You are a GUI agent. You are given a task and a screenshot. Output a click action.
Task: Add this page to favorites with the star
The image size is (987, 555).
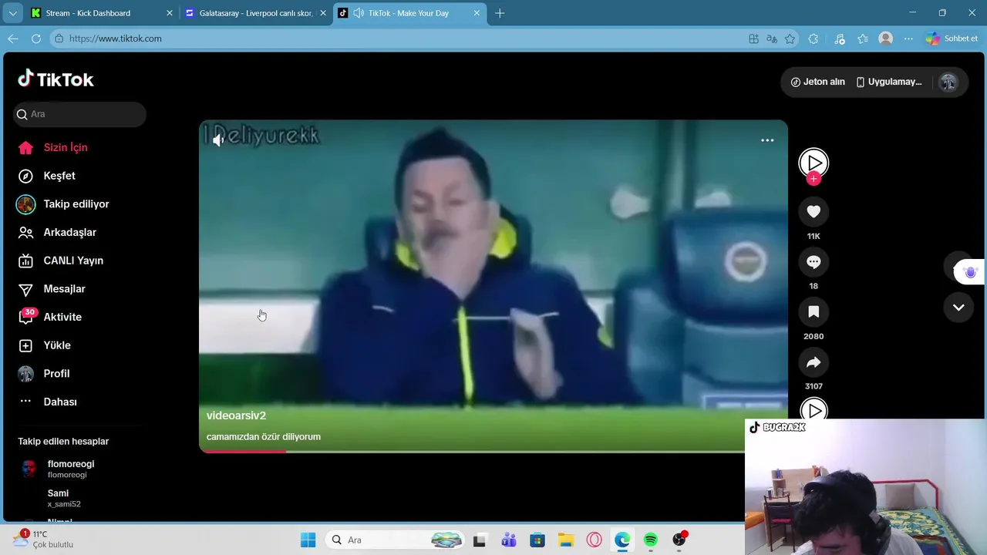(x=790, y=39)
